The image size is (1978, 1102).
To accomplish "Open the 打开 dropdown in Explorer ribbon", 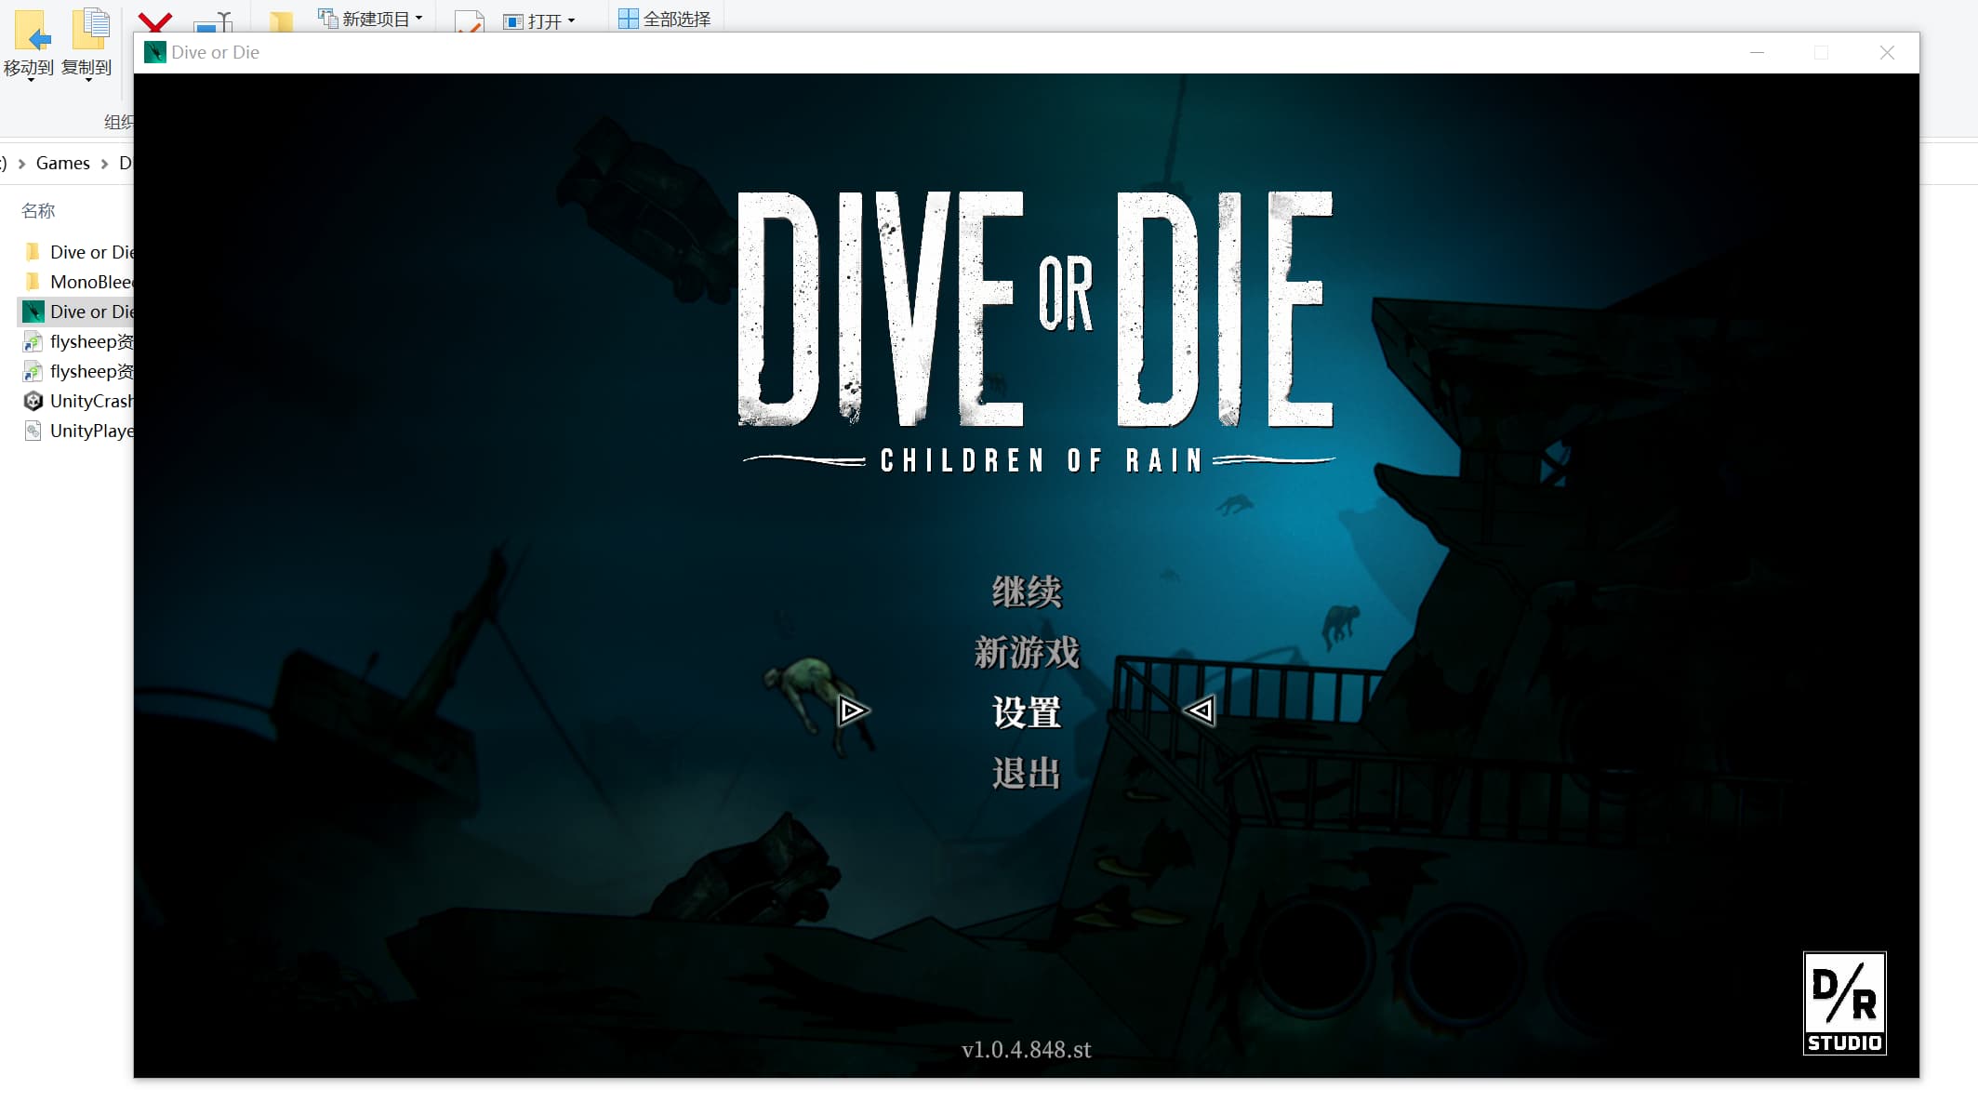I will (539, 20).
